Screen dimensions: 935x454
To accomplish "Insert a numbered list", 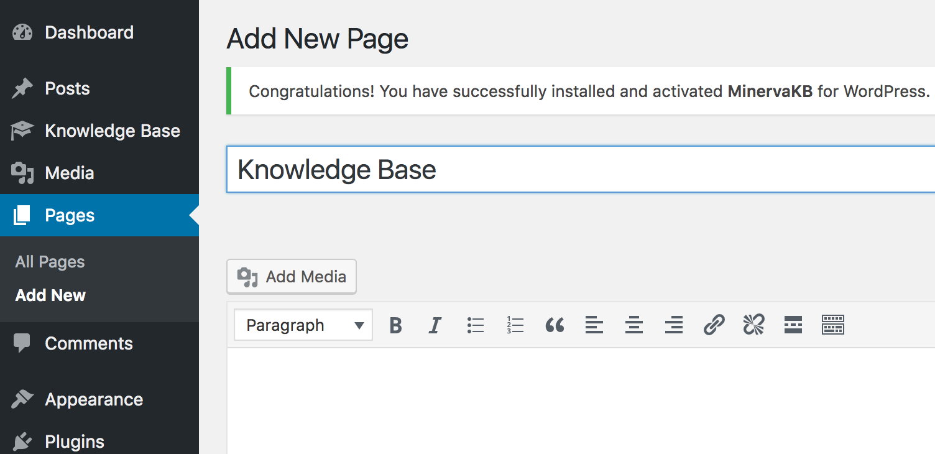I will (x=515, y=325).
